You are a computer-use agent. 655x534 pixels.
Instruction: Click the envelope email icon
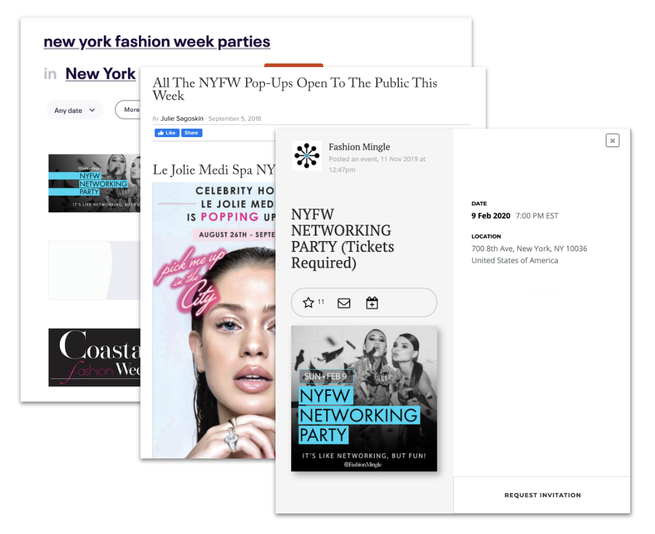344,303
